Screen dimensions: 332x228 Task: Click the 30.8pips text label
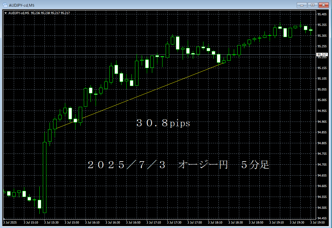tap(163, 123)
